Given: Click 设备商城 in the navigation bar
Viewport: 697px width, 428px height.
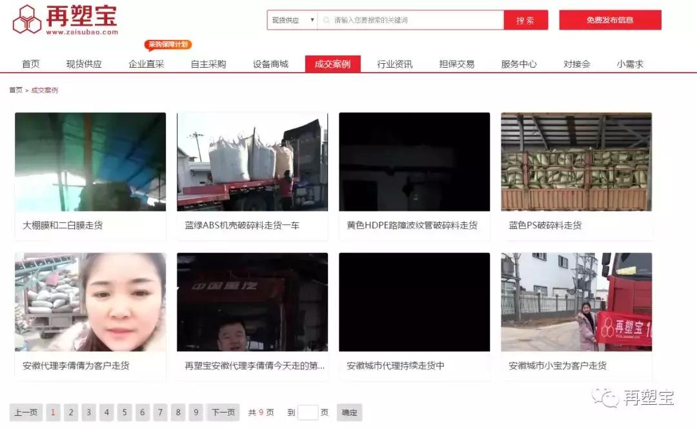Looking at the screenshot, I should coord(269,63).
